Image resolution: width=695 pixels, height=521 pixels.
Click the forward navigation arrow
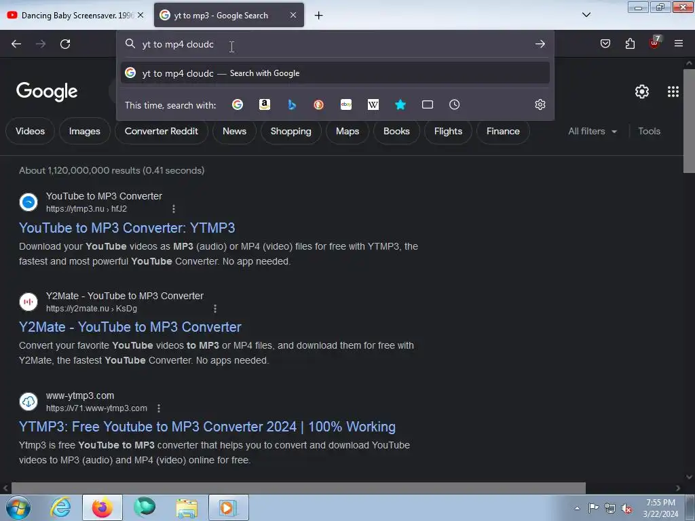[41, 44]
